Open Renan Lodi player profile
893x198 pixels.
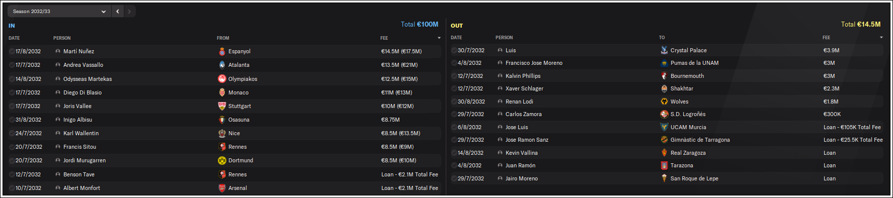519,102
